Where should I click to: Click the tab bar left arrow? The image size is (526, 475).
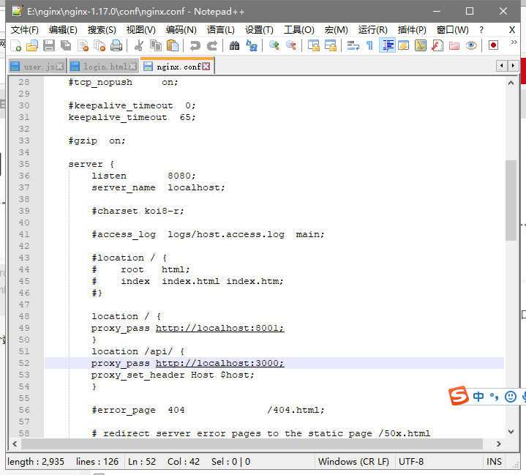click(x=501, y=65)
